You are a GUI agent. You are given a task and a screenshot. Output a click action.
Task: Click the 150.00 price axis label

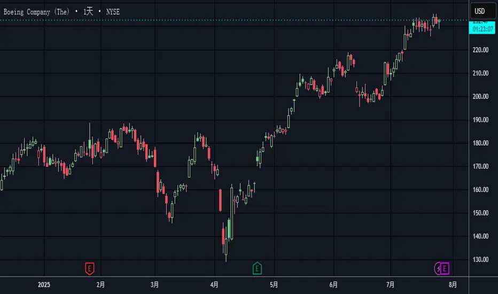click(x=480, y=213)
